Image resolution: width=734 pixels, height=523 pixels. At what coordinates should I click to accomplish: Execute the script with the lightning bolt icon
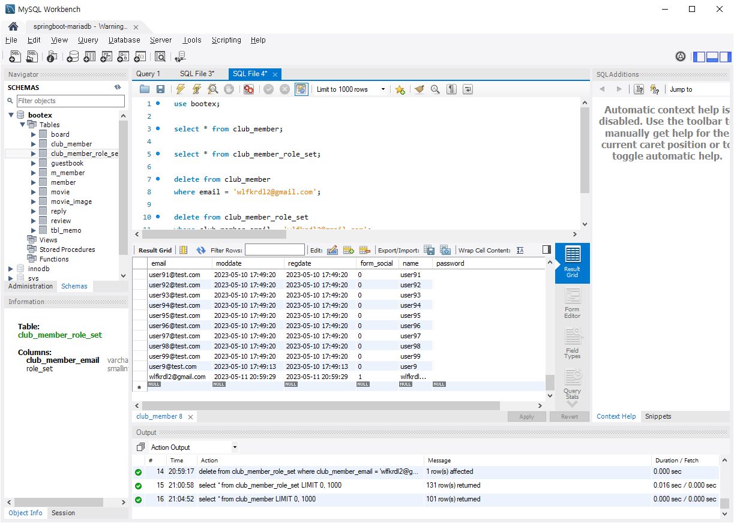[181, 89]
